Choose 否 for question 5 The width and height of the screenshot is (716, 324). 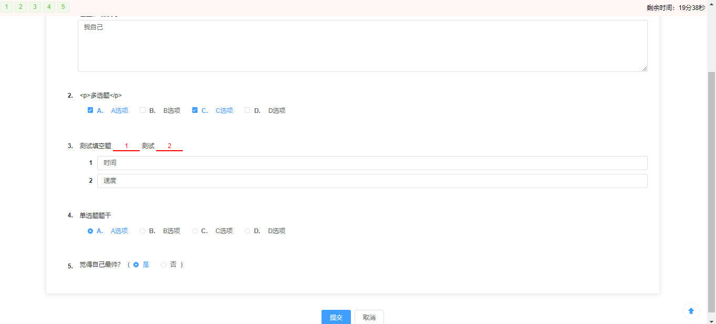(x=163, y=265)
